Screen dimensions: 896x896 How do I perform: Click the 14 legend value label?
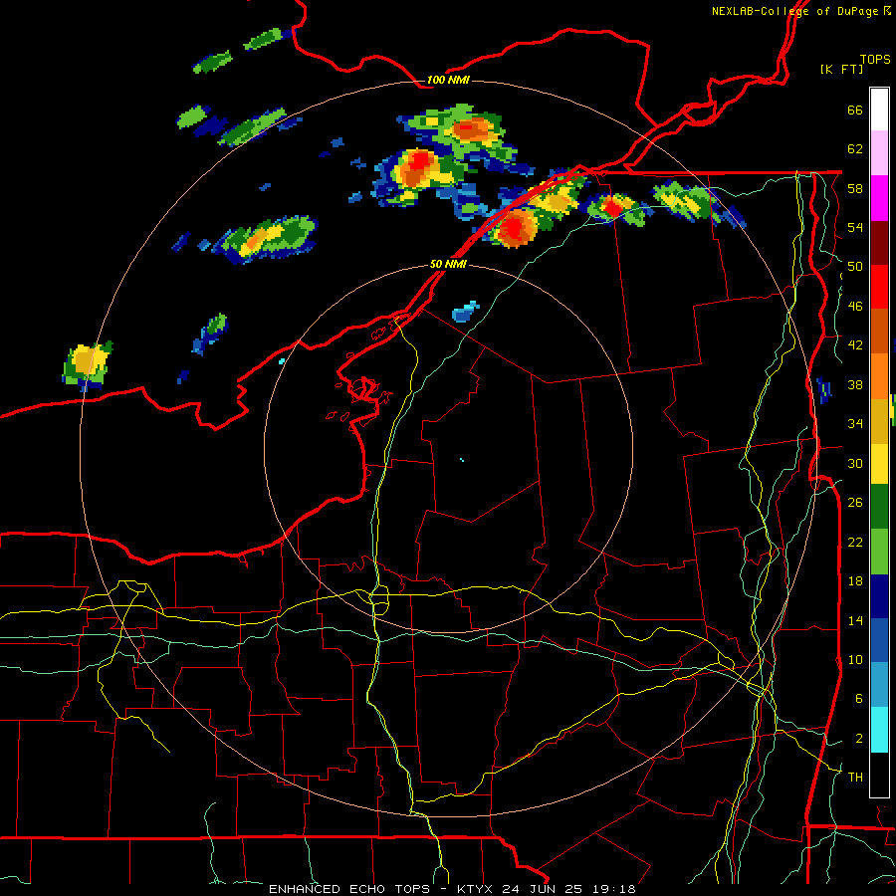[x=855, y=620]
